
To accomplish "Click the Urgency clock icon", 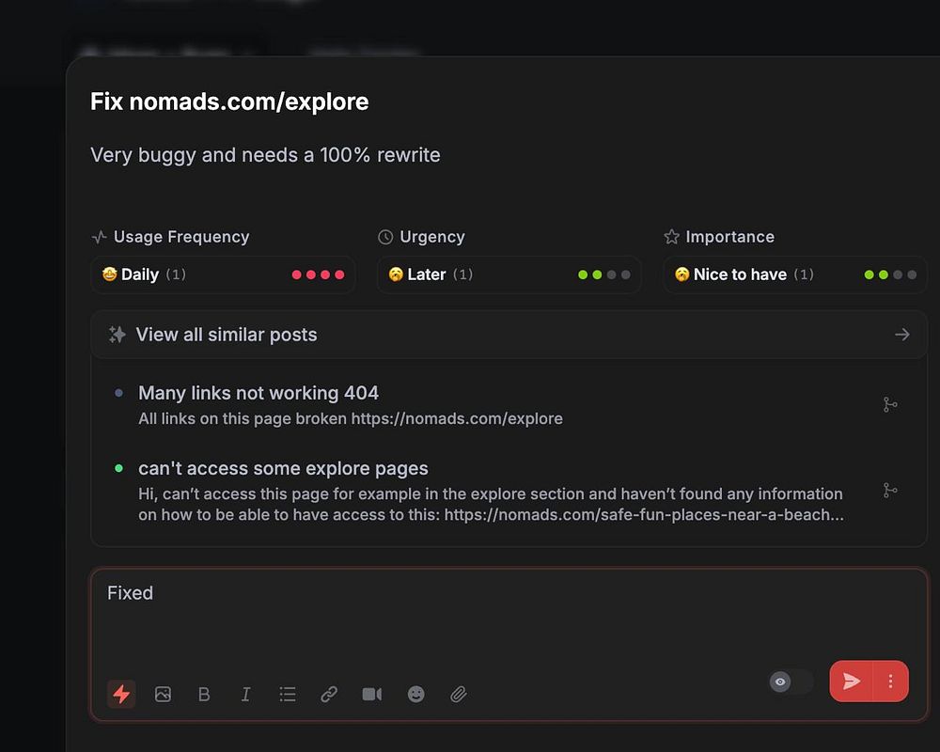I will pyautogui.click(x=385, y=237).
